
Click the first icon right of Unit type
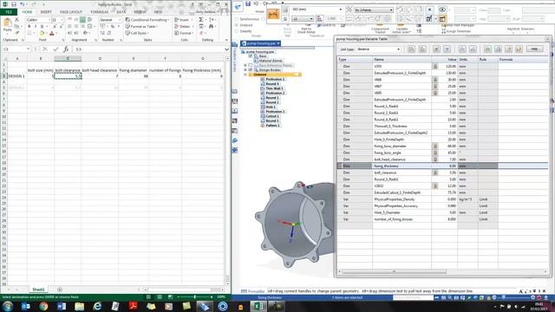(411, 49)
